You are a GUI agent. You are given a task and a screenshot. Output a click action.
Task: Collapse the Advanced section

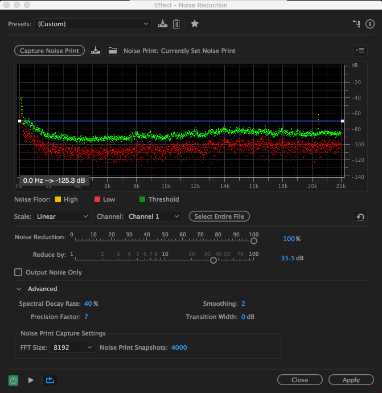click(19, 289)
